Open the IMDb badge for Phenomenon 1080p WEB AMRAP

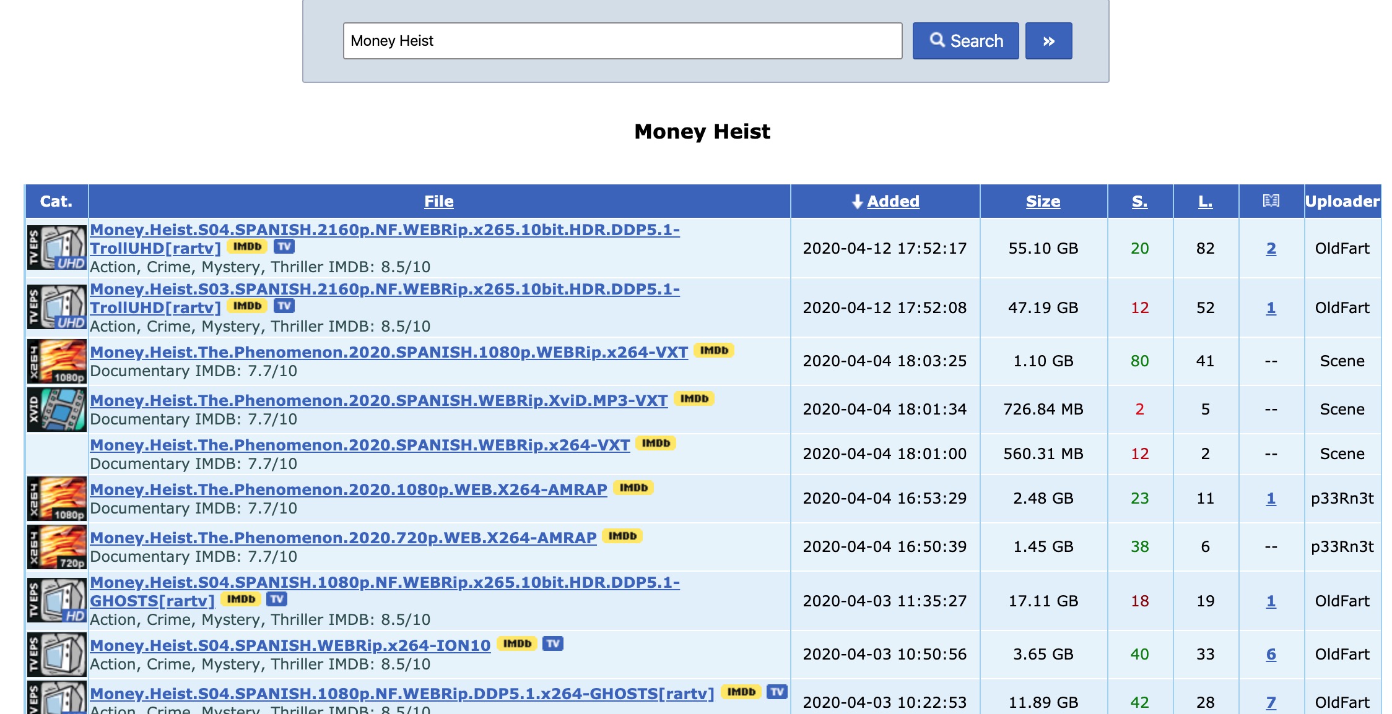633,488
